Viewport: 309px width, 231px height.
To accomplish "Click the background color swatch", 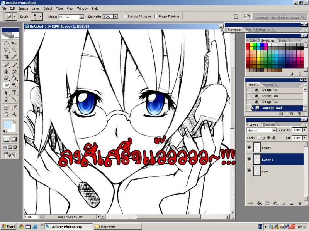I will 14,131.
